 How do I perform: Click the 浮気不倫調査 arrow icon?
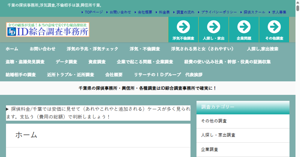click(183, 27)
